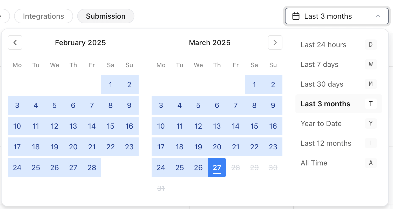The width and height of the screenshot is (393, 209).
Task: Click the calendar icon in date range selector
Action: tap(296, 16)
